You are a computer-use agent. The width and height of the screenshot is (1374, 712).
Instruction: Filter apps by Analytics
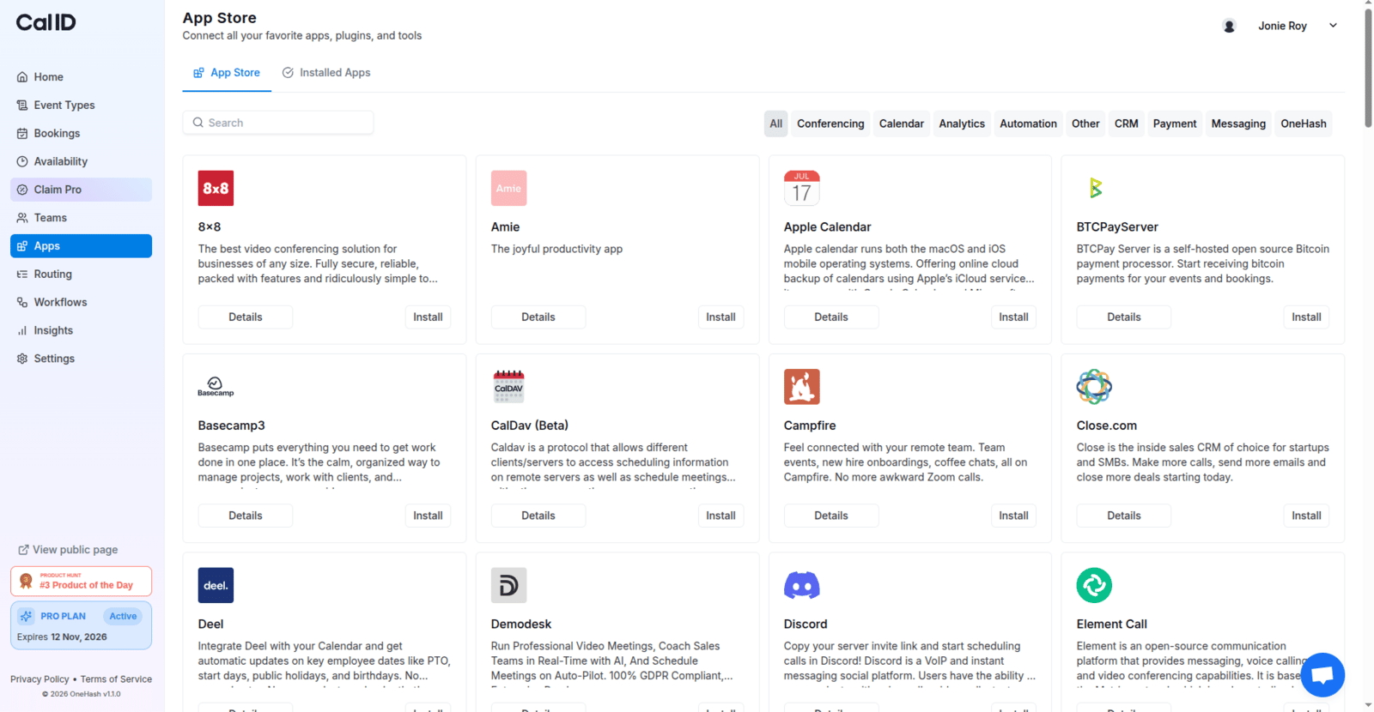tap(962, 124)
